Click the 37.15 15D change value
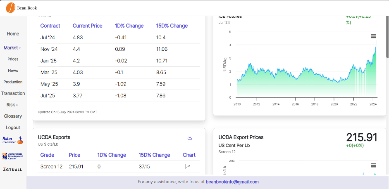Image resolution: width=389 pixels, height=189 pixels. (144, 167)
